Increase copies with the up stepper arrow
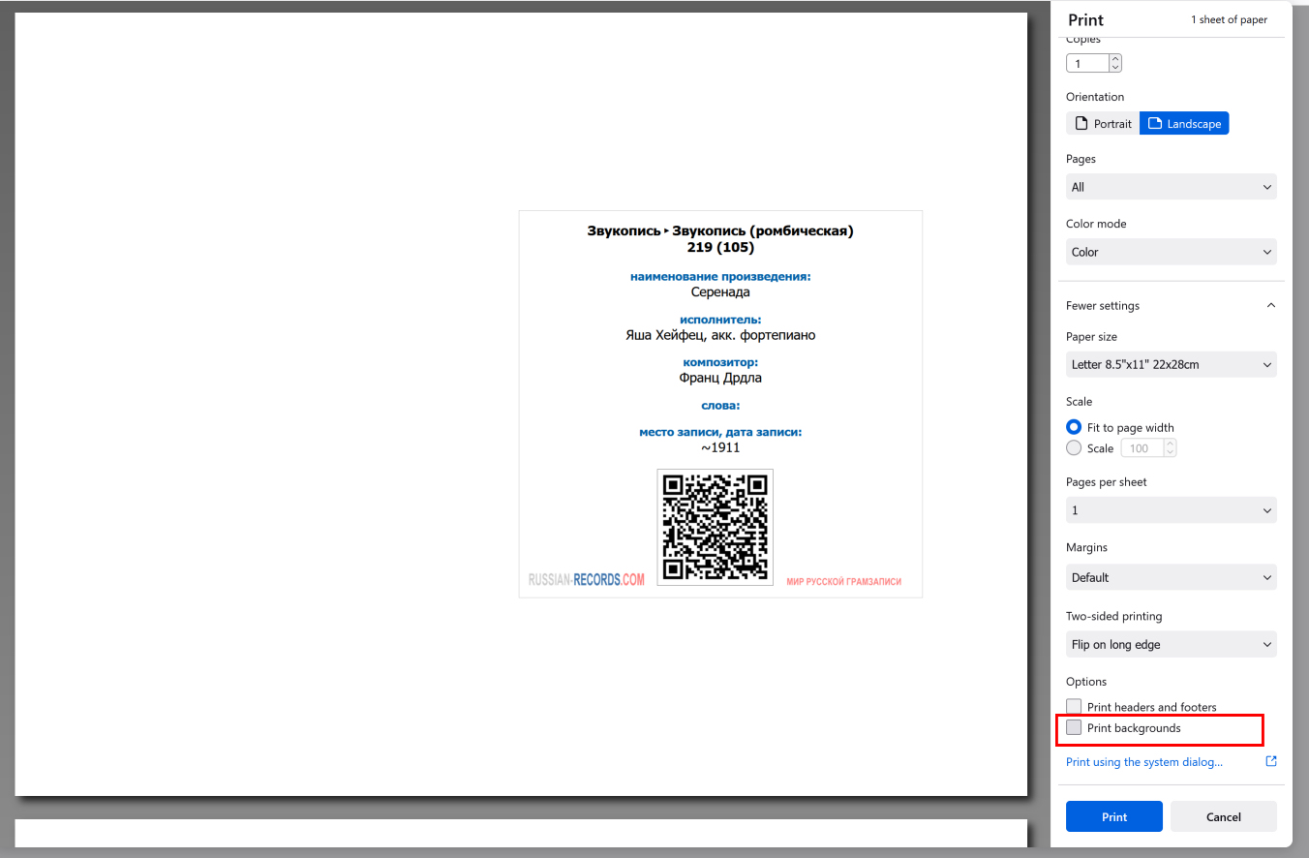The height and width of the screenshot is (858, 1309). click(x=1115, y=59)
